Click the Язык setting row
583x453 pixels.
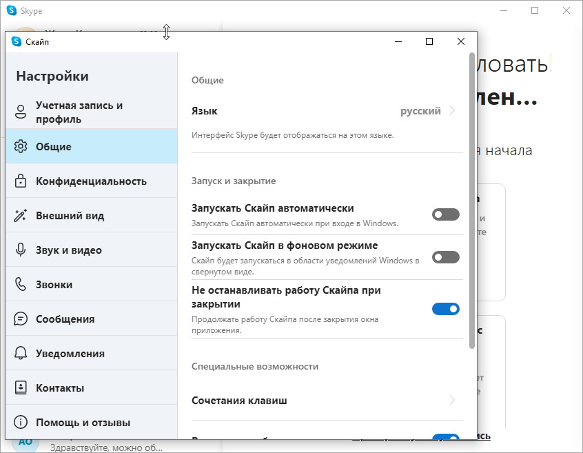click(x=327, y=111)
